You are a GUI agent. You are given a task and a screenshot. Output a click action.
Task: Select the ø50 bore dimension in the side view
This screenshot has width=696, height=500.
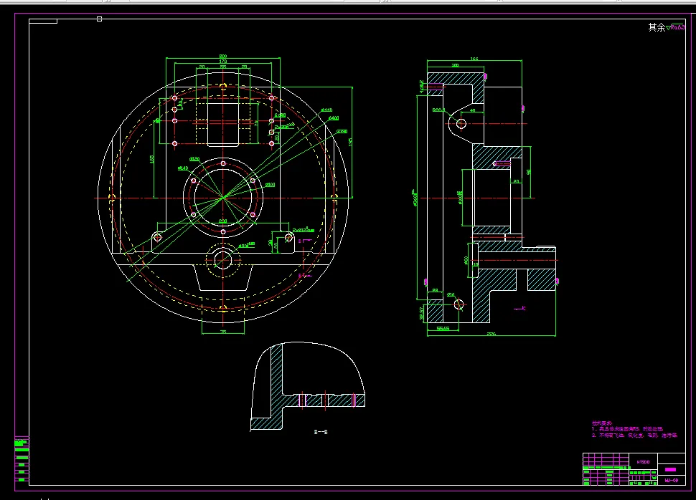pyautogui.click(x=466, y=260)
